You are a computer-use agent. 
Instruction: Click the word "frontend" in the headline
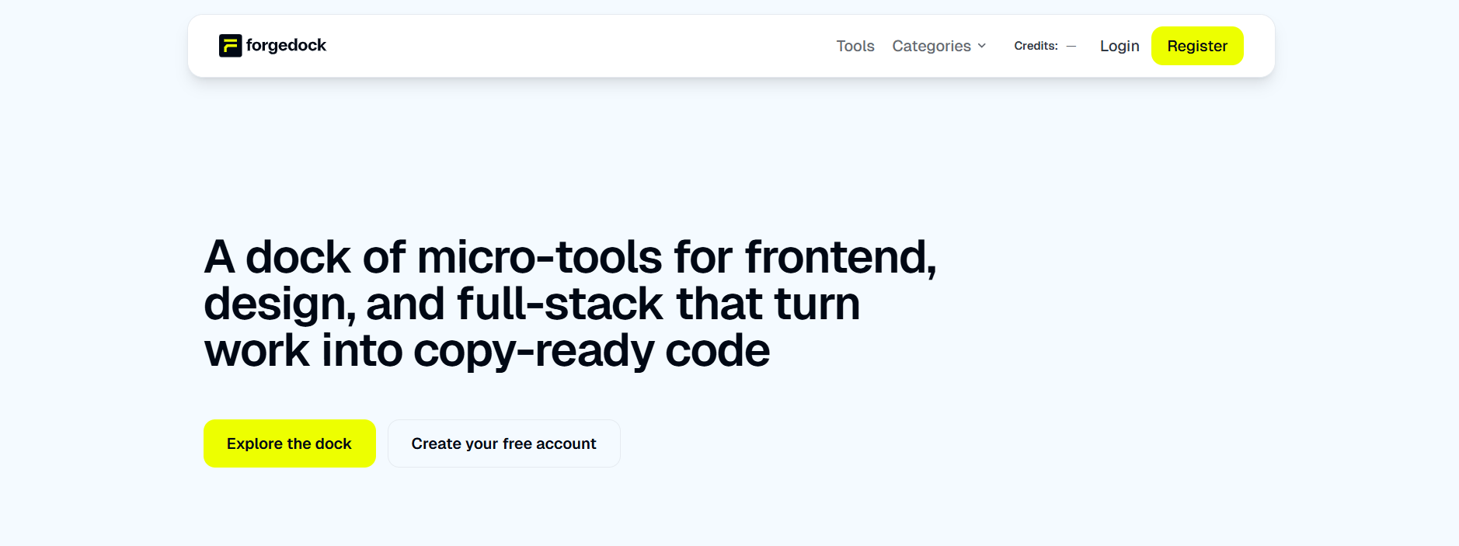pyautogui.click(x=837, y=257)
